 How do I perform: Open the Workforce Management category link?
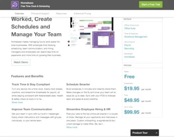(x=136, y=37)
